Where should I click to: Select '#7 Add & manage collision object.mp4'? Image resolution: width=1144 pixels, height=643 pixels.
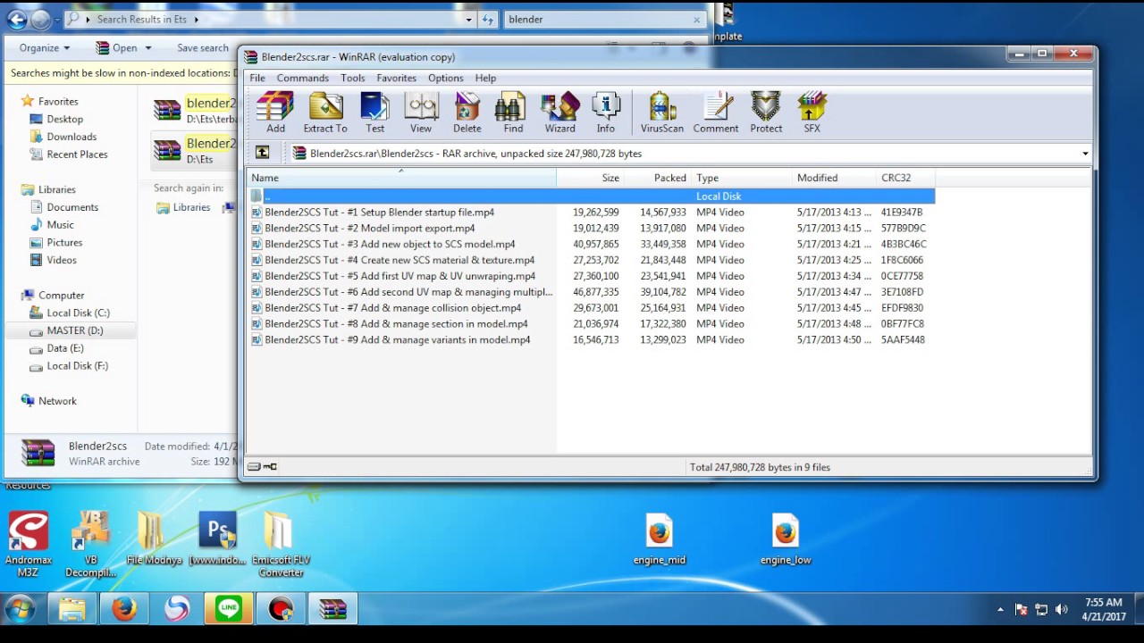coord(392,308)
